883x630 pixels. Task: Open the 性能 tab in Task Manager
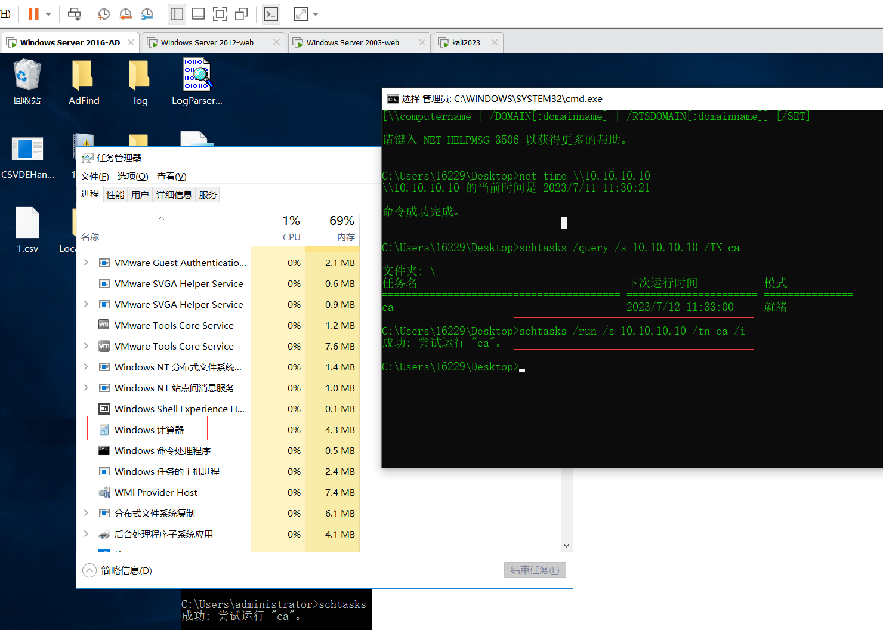pos(115,194)
